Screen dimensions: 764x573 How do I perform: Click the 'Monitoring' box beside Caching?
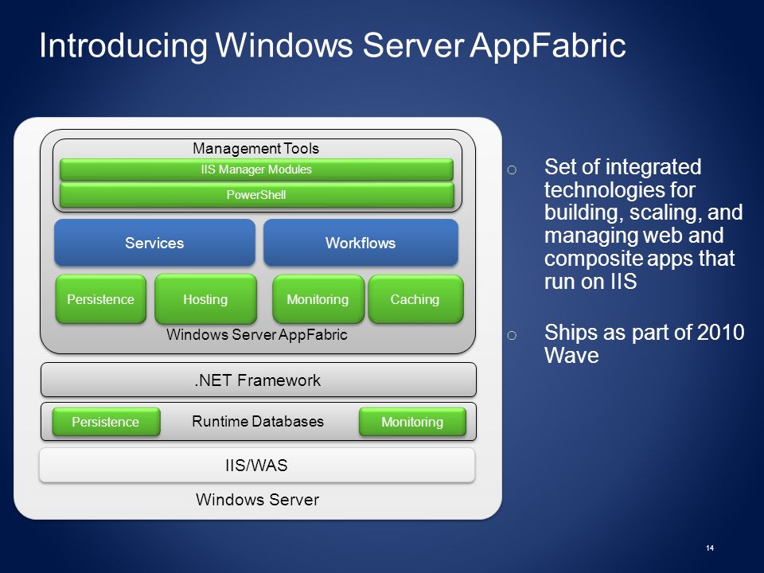(318, 299)
